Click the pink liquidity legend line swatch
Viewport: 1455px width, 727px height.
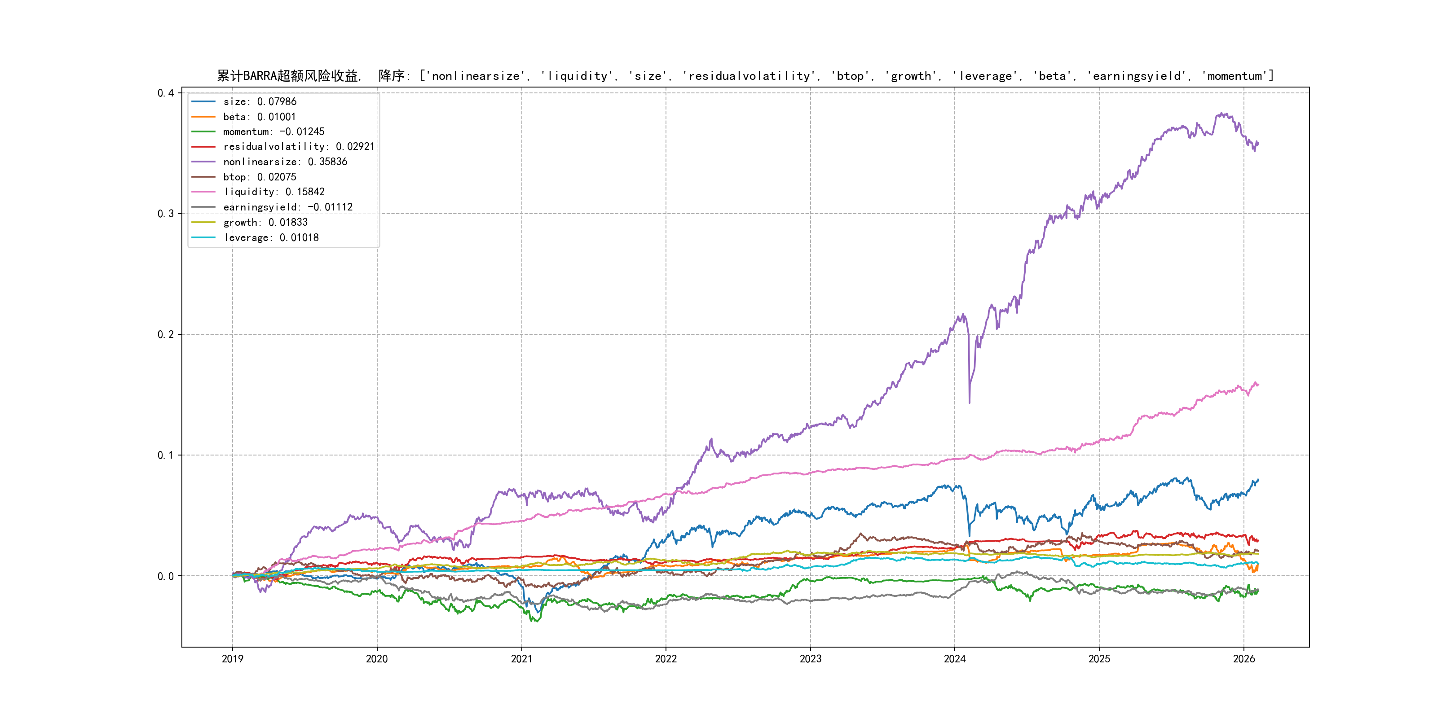203,192
